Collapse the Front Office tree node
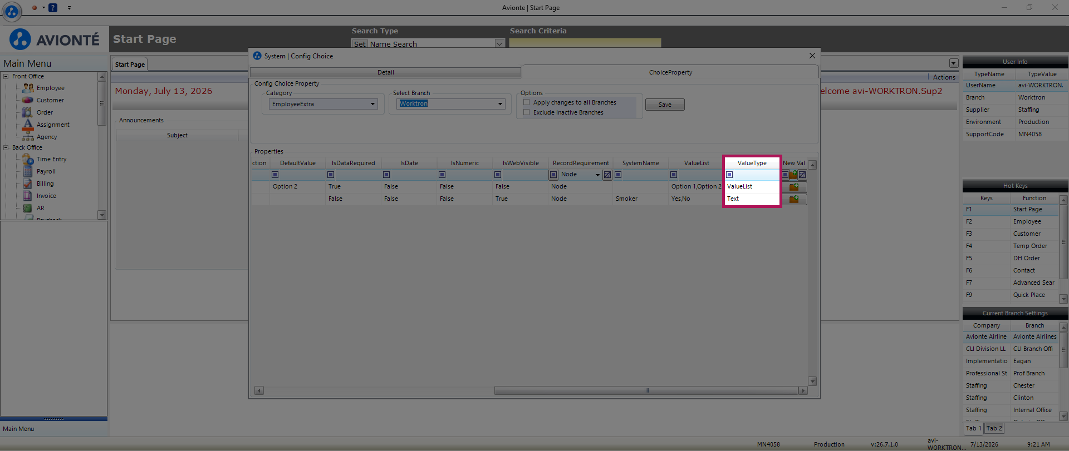Viewport: 1069px width, 451px height. pos(6,76)
